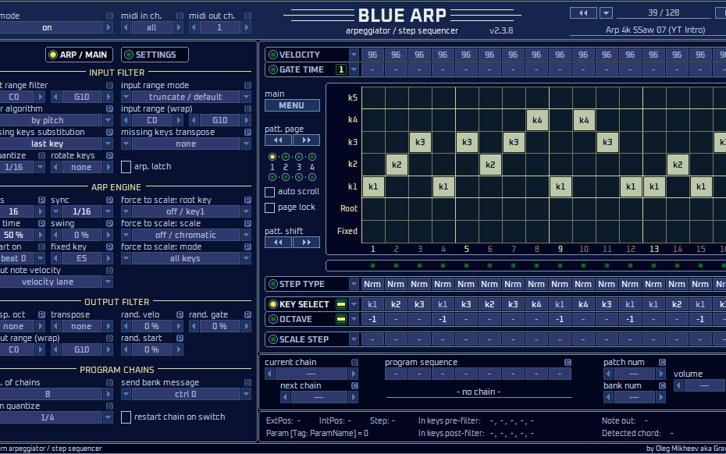Open the main MENU button

pyautogui.click(x=292, y=105)
